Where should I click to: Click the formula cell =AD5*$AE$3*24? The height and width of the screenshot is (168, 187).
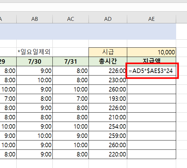point(152,71)
